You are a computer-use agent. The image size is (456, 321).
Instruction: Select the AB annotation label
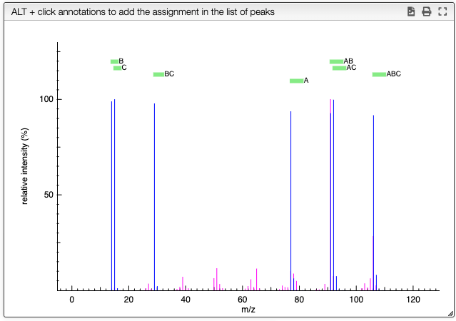coord(348,61)
